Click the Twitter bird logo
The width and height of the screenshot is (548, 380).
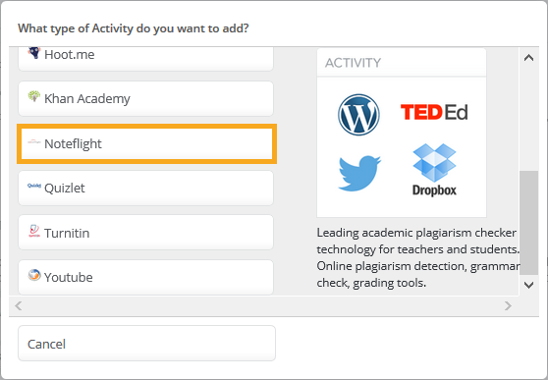tap(359, 173)
